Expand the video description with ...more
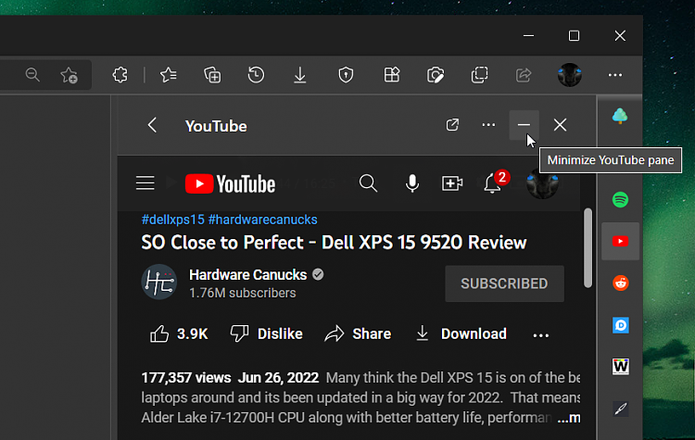This screenshot has height=440, width=695. [x=569, y=418]
